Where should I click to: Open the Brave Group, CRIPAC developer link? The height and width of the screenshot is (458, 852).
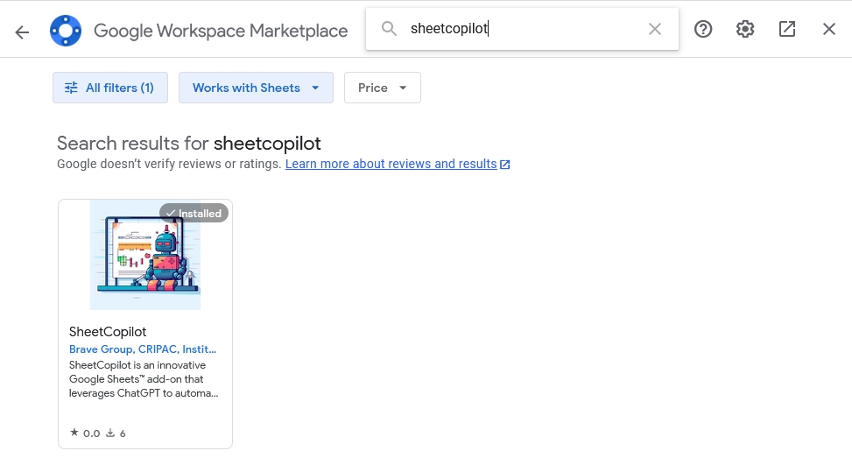point(143,349)
